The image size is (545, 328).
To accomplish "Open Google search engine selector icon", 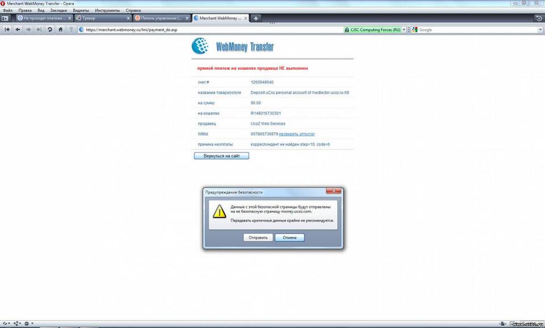I will [x=414, y=30].
